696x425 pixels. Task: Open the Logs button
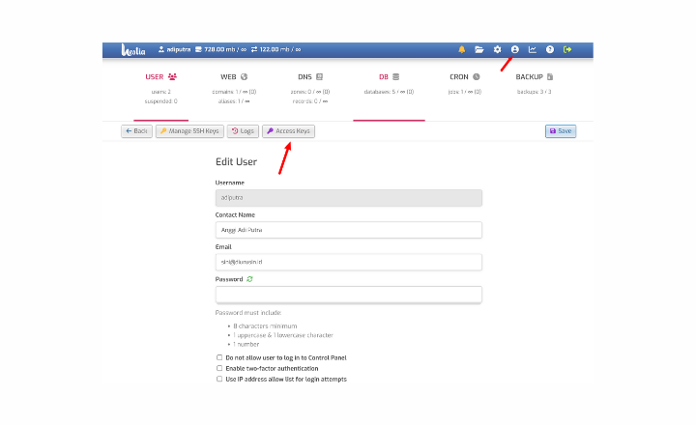click(243, 131)
